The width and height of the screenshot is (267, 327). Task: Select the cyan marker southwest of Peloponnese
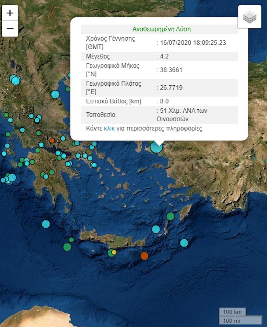pyautogui.click(x=46, y=224)
